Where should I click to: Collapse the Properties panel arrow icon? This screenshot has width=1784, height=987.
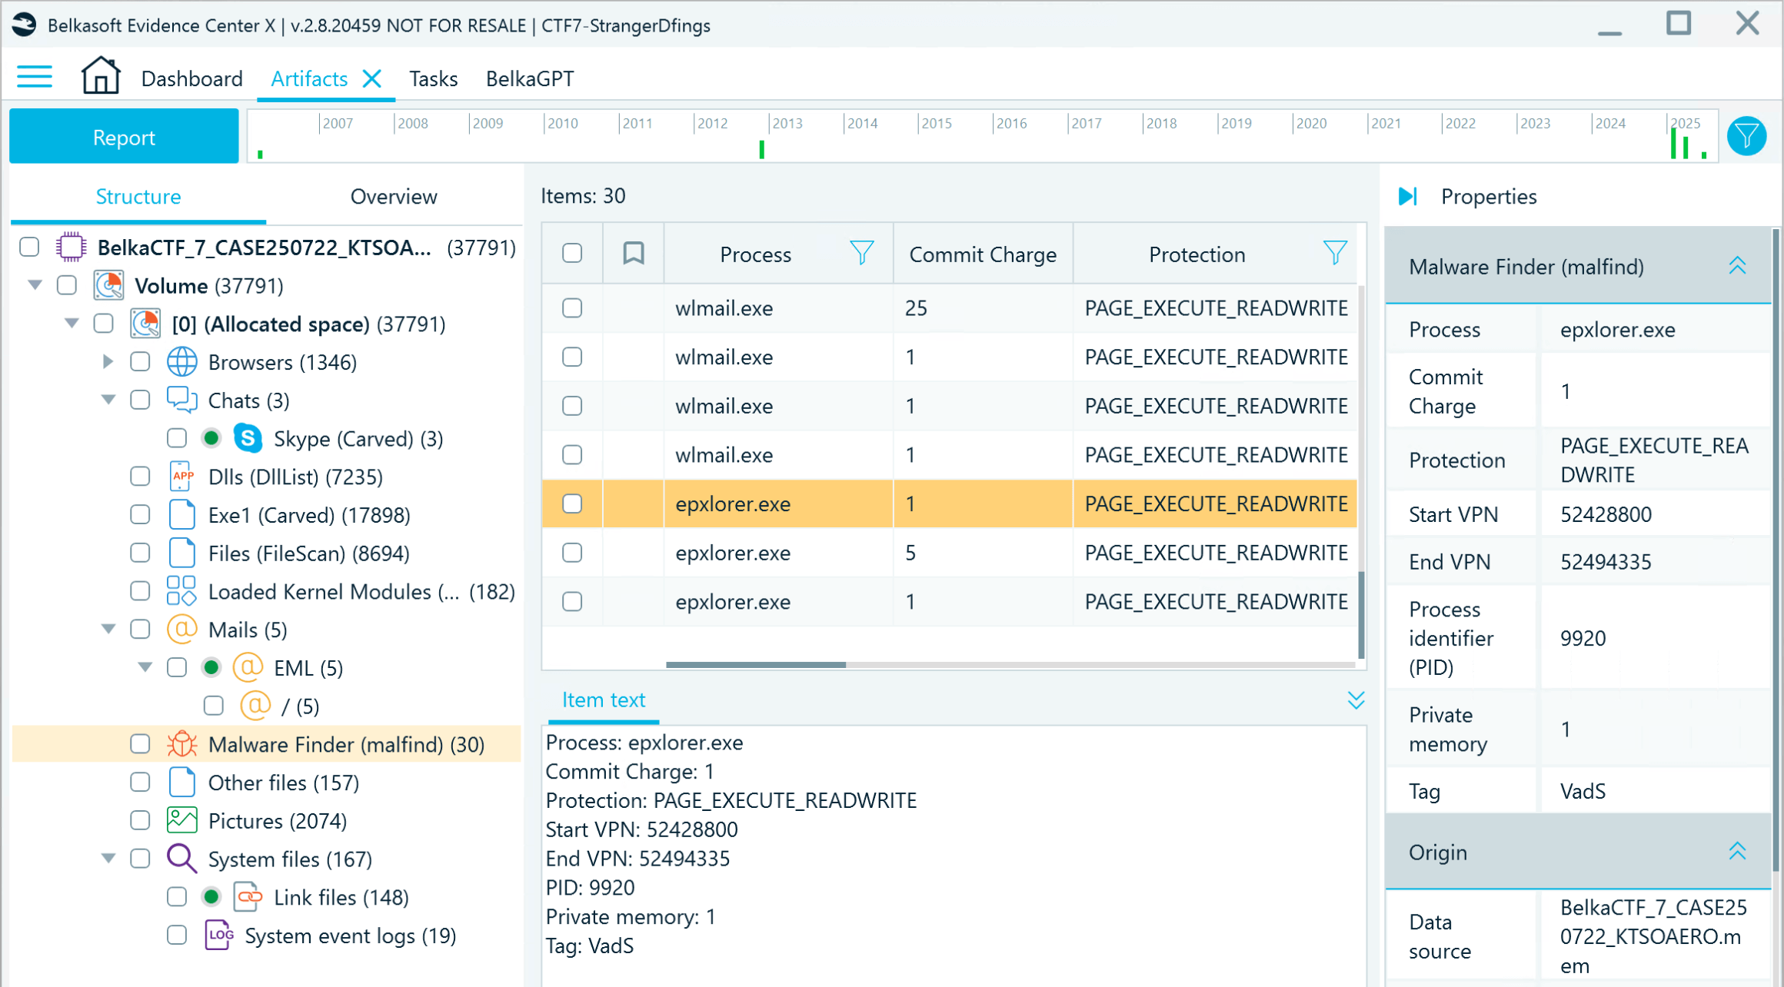click(1407, 197)
